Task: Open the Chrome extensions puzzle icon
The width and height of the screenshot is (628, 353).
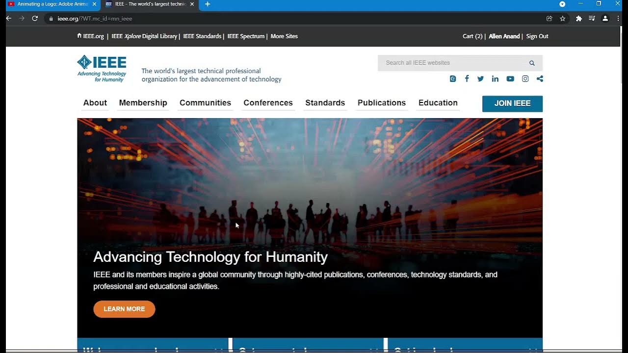Action: [579, 18]
